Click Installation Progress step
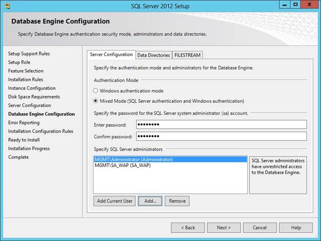Image resolution: width=321 pixels, height=241 pixels. tap(29, 148)
